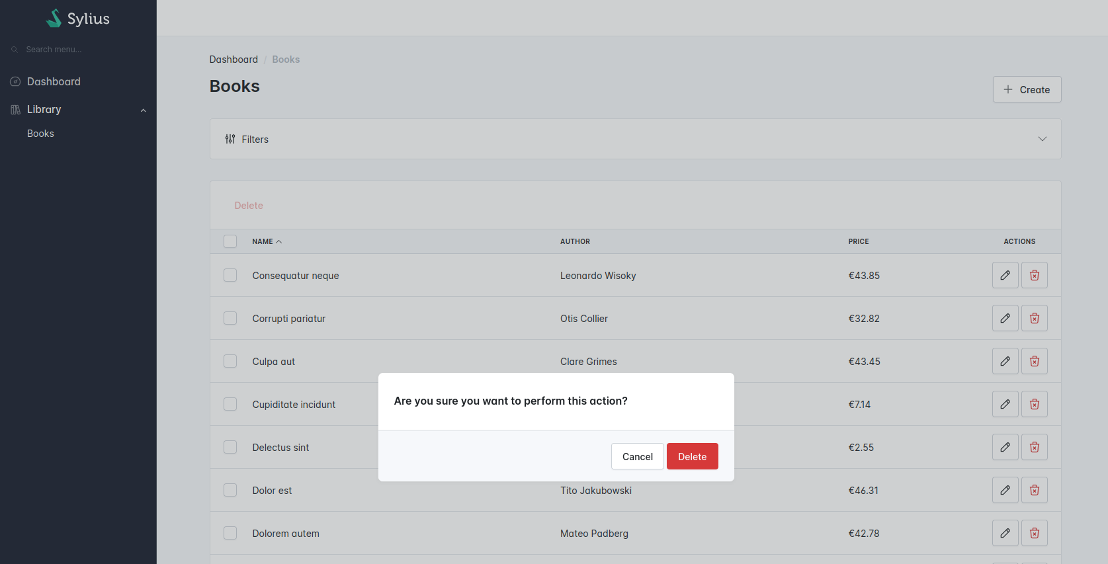Click author Otis Collier
Viewport: 1108px width, 564px height.
[584, 319]
